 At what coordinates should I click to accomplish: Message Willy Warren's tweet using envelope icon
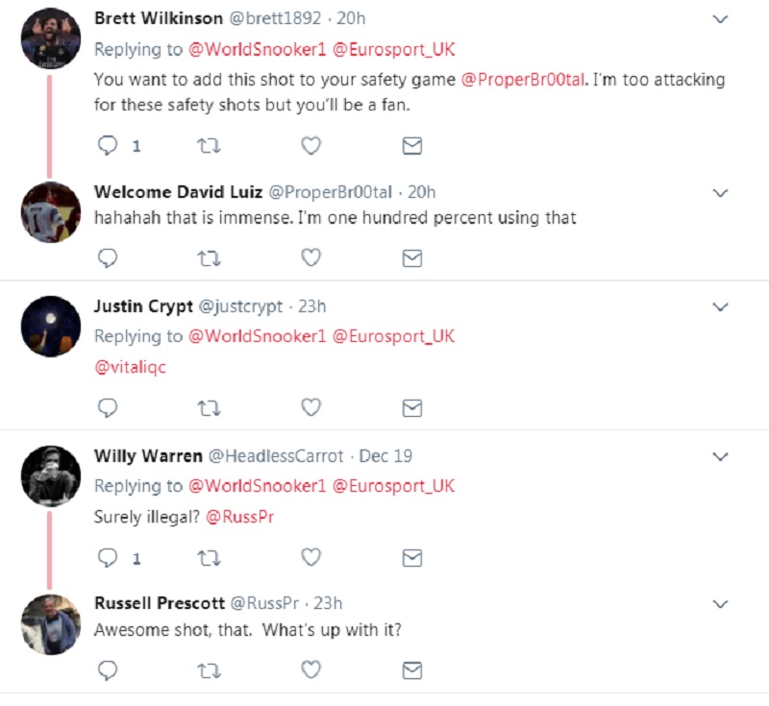[x=411, y=558]
